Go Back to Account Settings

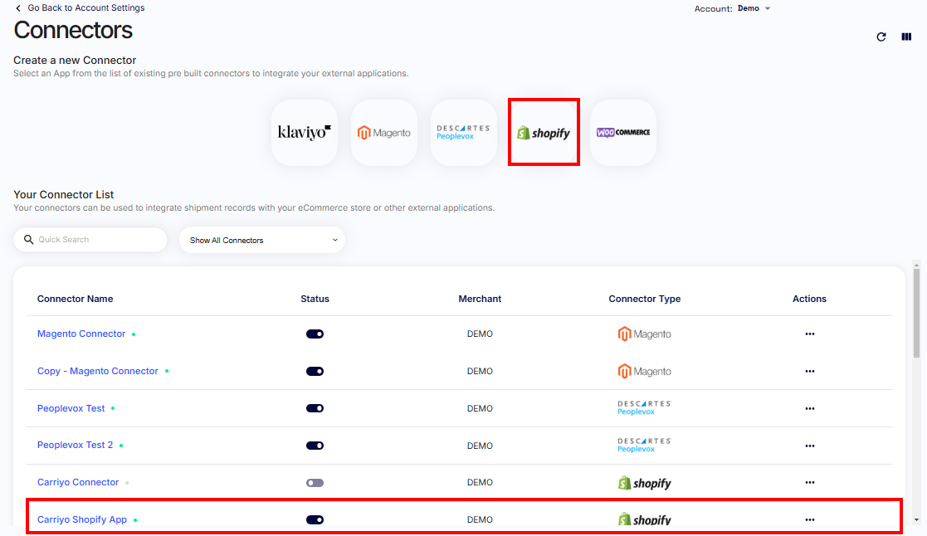tap(85, 8)
